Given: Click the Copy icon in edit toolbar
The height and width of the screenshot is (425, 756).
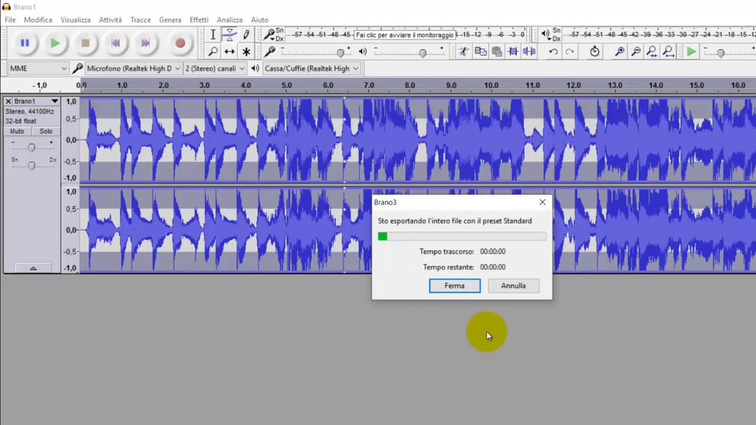Looking at the screenshot, I should pos(480,51).
